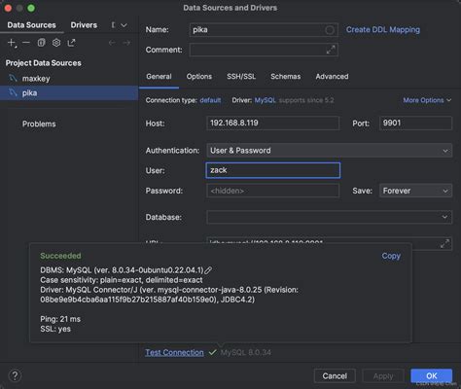Expand the URL field with arrows icon
461x389 pixels.
(x=445, y=243)
